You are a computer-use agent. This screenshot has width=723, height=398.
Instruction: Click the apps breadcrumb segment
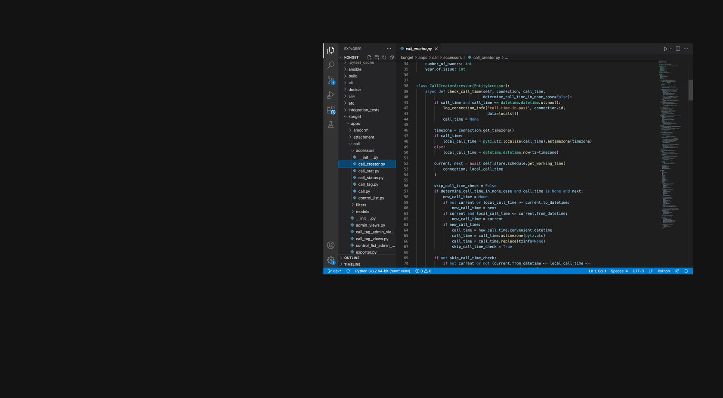[423, 58]
